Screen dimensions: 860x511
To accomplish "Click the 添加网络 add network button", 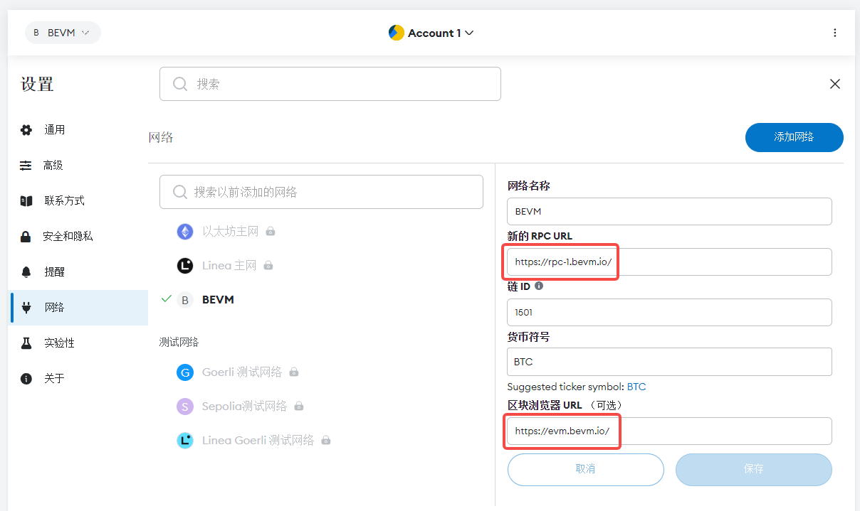I will (794, 137).
